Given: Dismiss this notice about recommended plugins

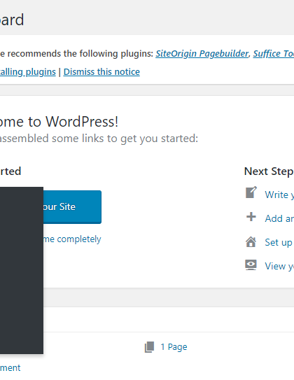Looking at the screenshot, I should pos(101,72).
